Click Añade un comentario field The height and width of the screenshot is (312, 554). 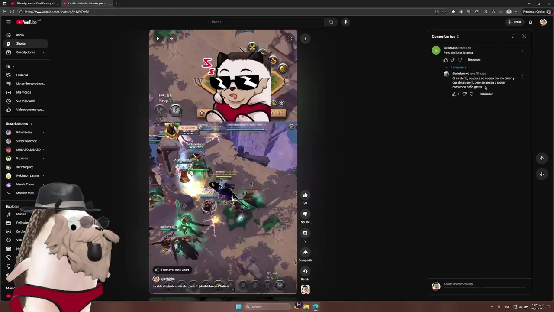484,284
